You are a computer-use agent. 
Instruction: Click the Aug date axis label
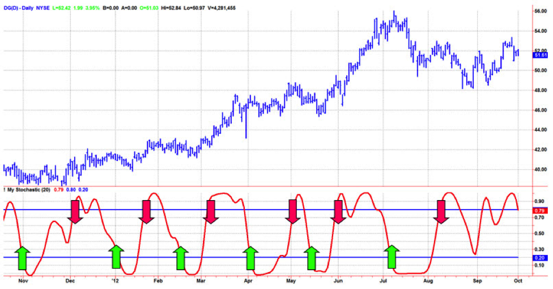point(428,281)
